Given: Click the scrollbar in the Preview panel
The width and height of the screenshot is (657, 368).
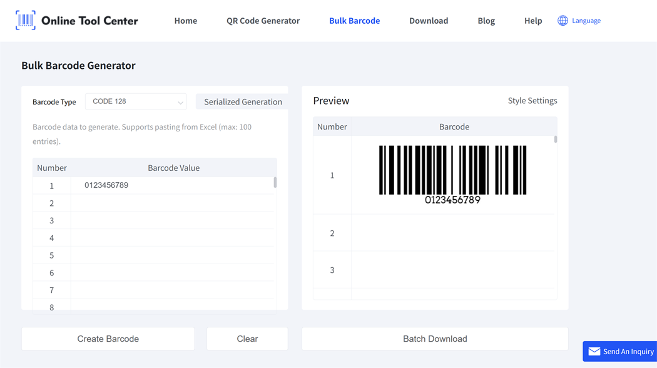Looking at the screenshot, I should pyautogui.click(x=553, y=144).
